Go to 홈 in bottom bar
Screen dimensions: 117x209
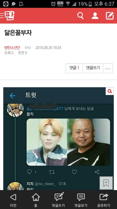(x=36, y=200)
